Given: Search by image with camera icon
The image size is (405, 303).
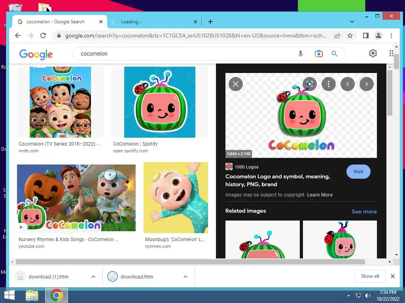Looking at the screenshot, I should point(318,54).
